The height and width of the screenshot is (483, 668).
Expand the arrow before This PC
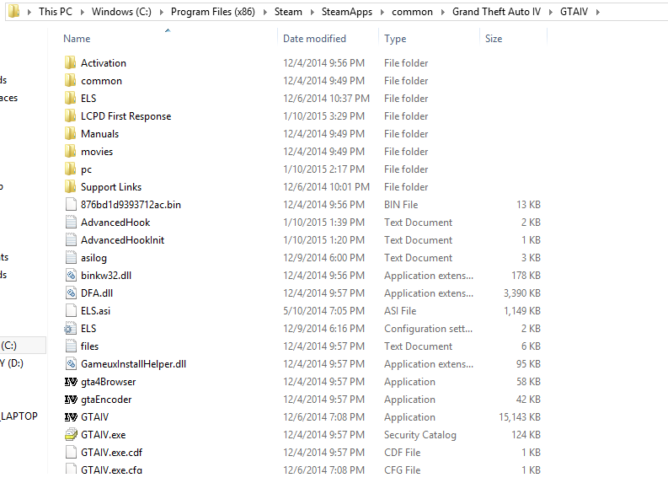tap(29, 12)
